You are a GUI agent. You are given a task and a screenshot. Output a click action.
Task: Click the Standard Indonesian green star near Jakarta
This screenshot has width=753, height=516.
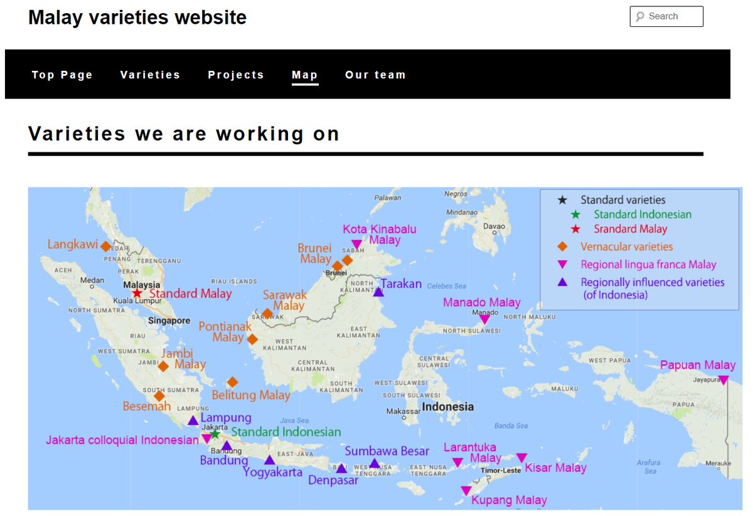215,433
